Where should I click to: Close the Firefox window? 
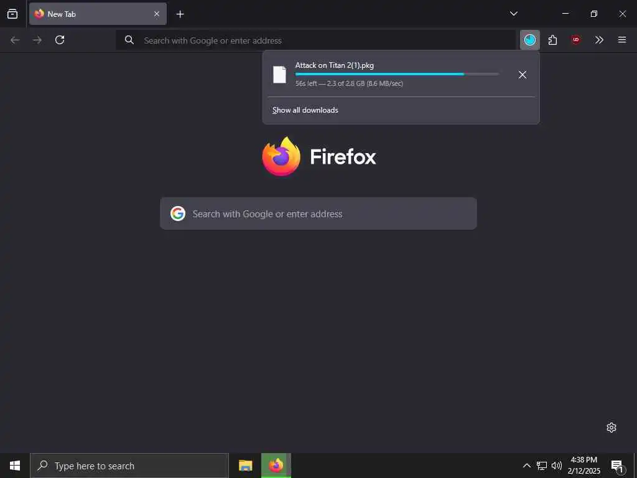[622, 14]
